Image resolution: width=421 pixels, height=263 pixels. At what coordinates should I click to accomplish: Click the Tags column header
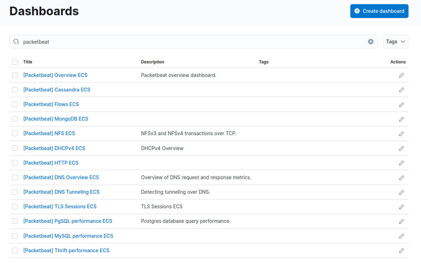[264, 62]
